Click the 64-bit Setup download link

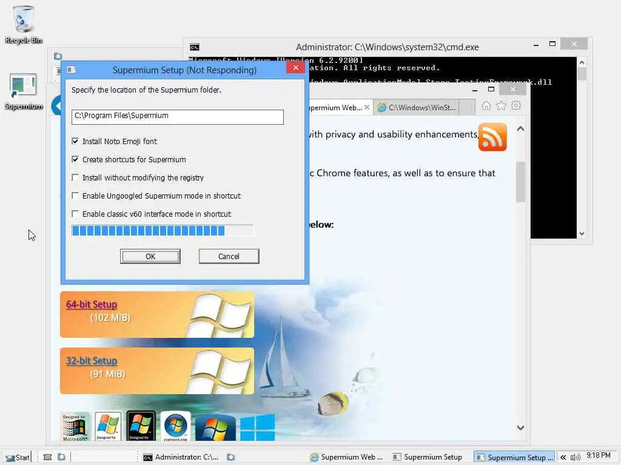(92, 305)
